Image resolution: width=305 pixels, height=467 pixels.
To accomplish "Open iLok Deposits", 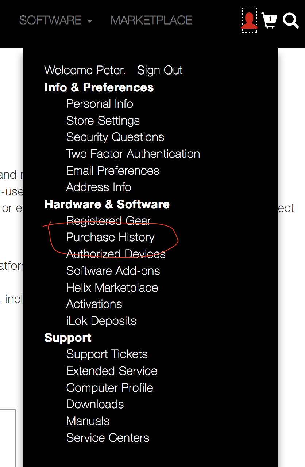I will pos(101,321).
